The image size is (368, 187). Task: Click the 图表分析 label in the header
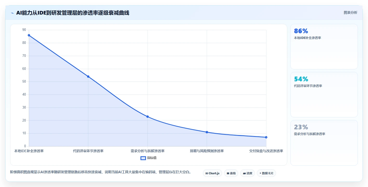click(x=350, y=12)
